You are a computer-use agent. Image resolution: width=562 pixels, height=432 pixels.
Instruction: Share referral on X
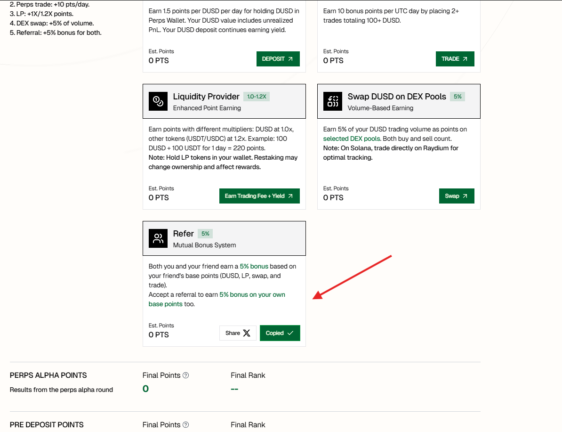point(238,333)
